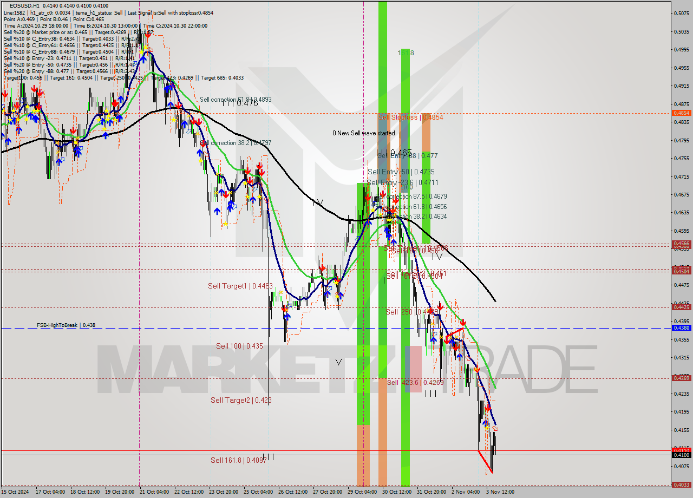The height and width of the screenshot is (498, 693).
Task: Click the 0.4915 price axis value
Action: [x=681, y=86]
